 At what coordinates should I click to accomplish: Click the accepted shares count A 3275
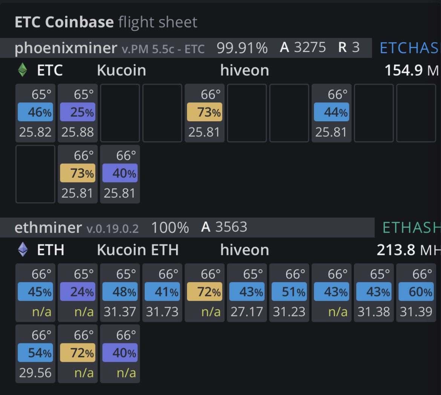tap(303, 47)
